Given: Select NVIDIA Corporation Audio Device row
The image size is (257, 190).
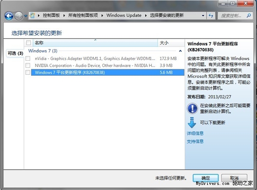Looking at the screenshot, I should point(108,65).
